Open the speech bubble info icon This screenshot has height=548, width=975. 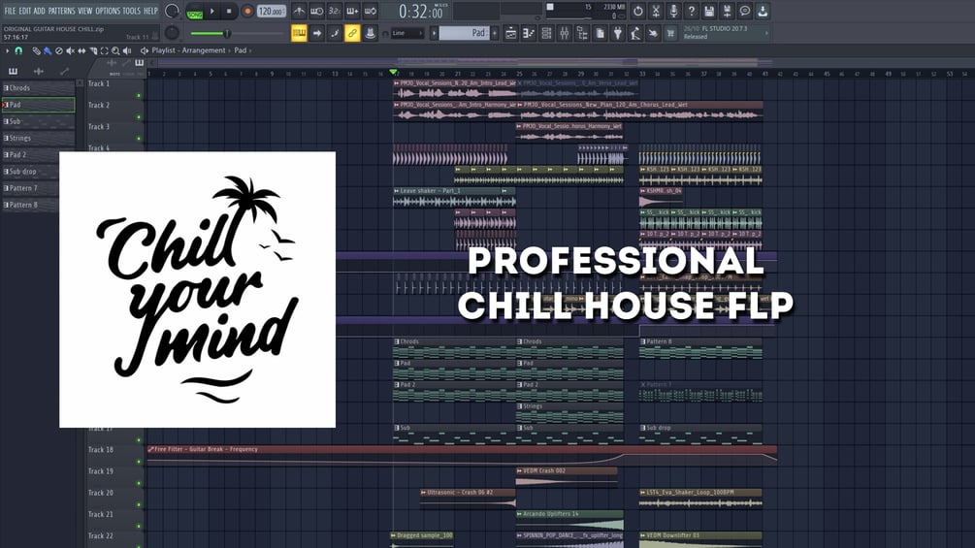(x=744, y=12)
